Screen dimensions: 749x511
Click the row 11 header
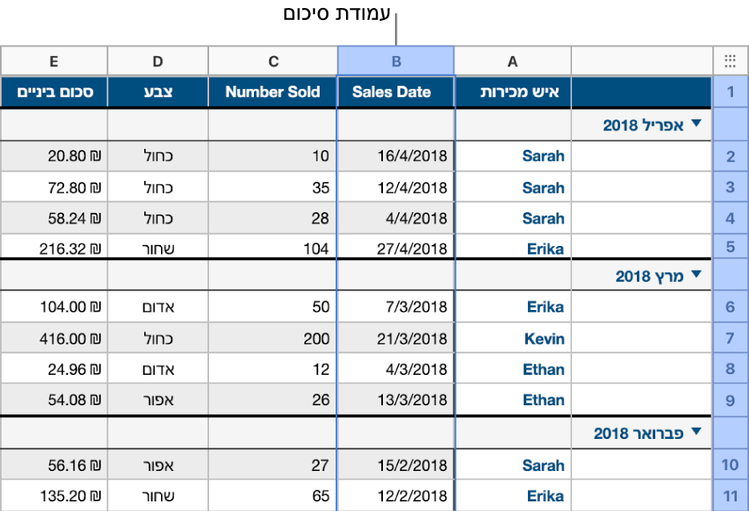click(730, 496)
